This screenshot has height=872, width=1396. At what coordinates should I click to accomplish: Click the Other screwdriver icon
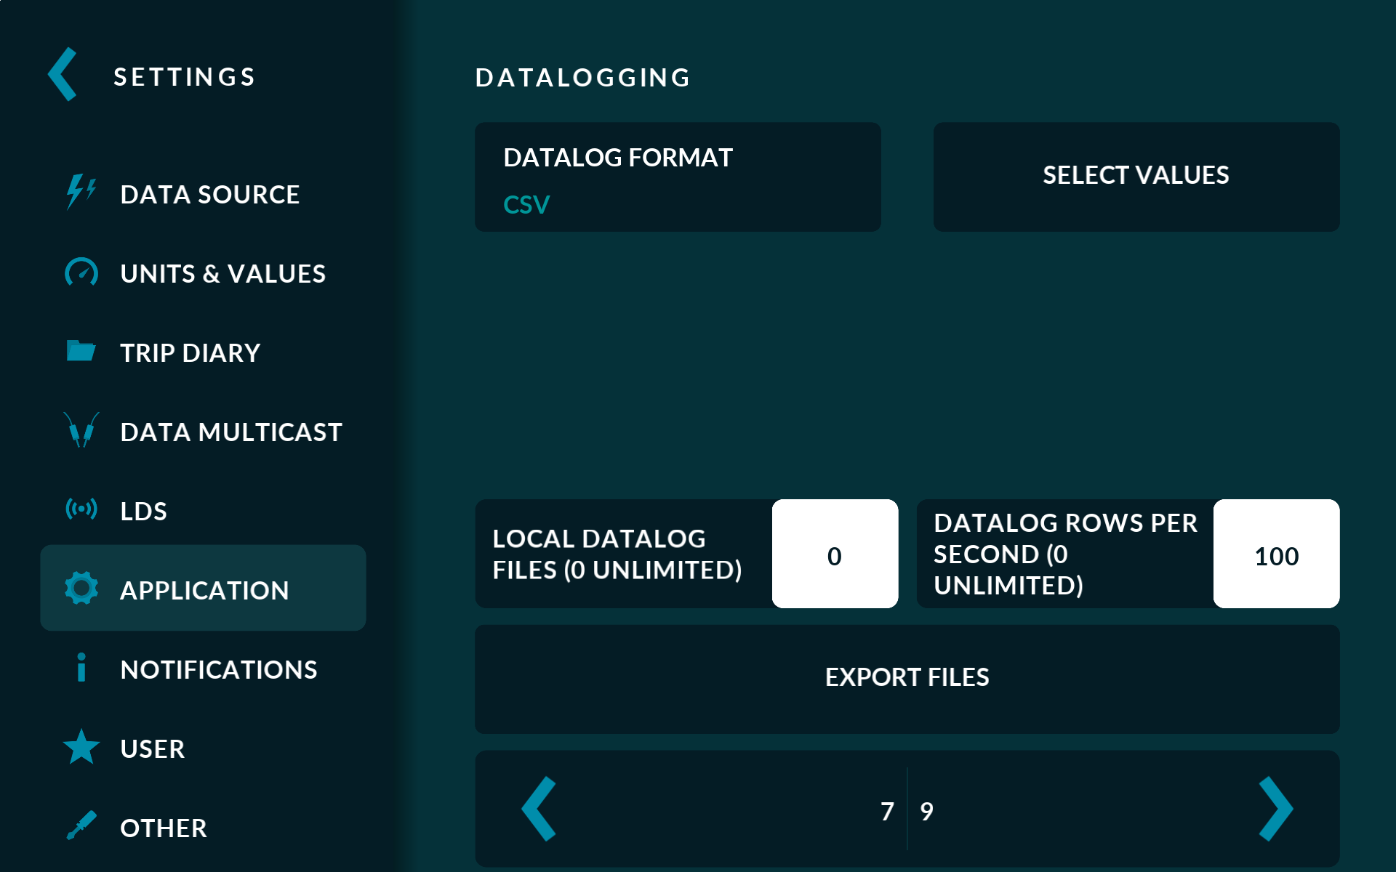pos(81,825)
